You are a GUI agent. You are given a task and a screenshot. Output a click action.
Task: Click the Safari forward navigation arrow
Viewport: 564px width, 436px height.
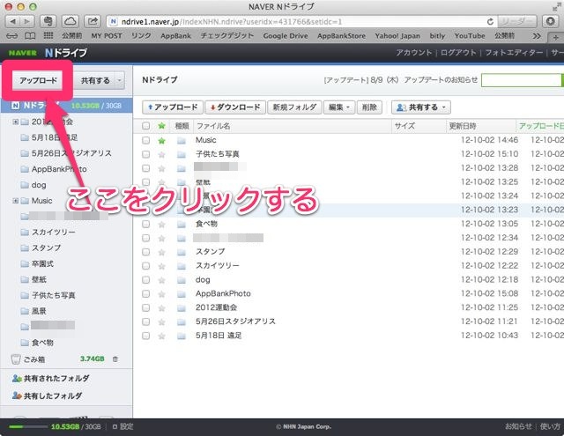(x=27, y=21)
